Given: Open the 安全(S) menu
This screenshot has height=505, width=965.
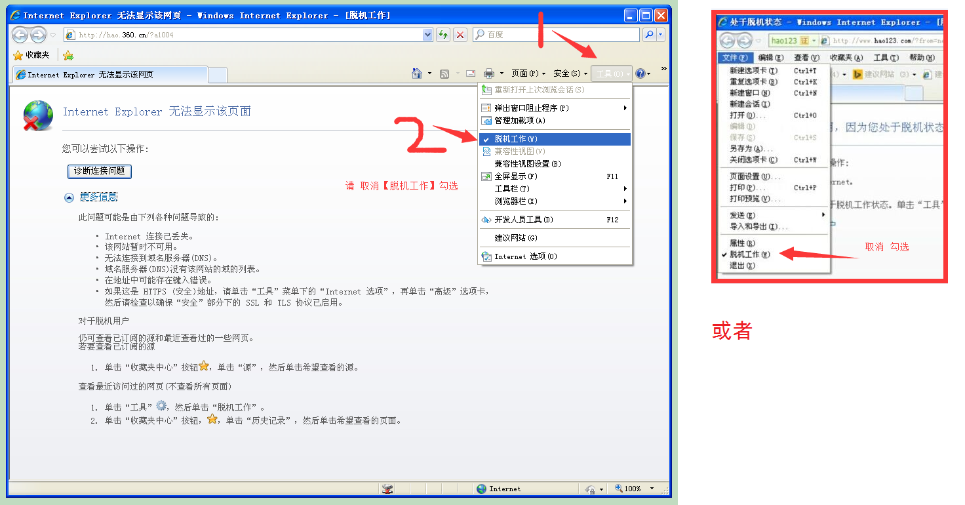Looking at the screenshot, I should [x=570, y=73].
